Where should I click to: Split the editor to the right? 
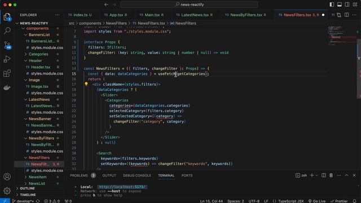click(347, 15)
